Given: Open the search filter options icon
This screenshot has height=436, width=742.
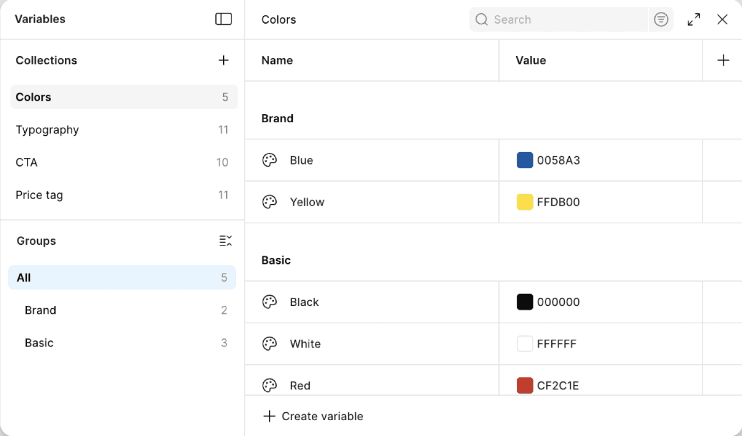Looking at the screenshot, I should [x=661, y=20].
